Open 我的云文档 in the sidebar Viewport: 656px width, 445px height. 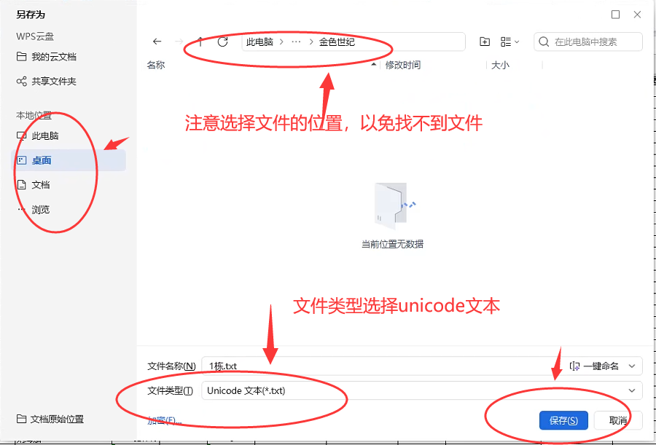53,57
